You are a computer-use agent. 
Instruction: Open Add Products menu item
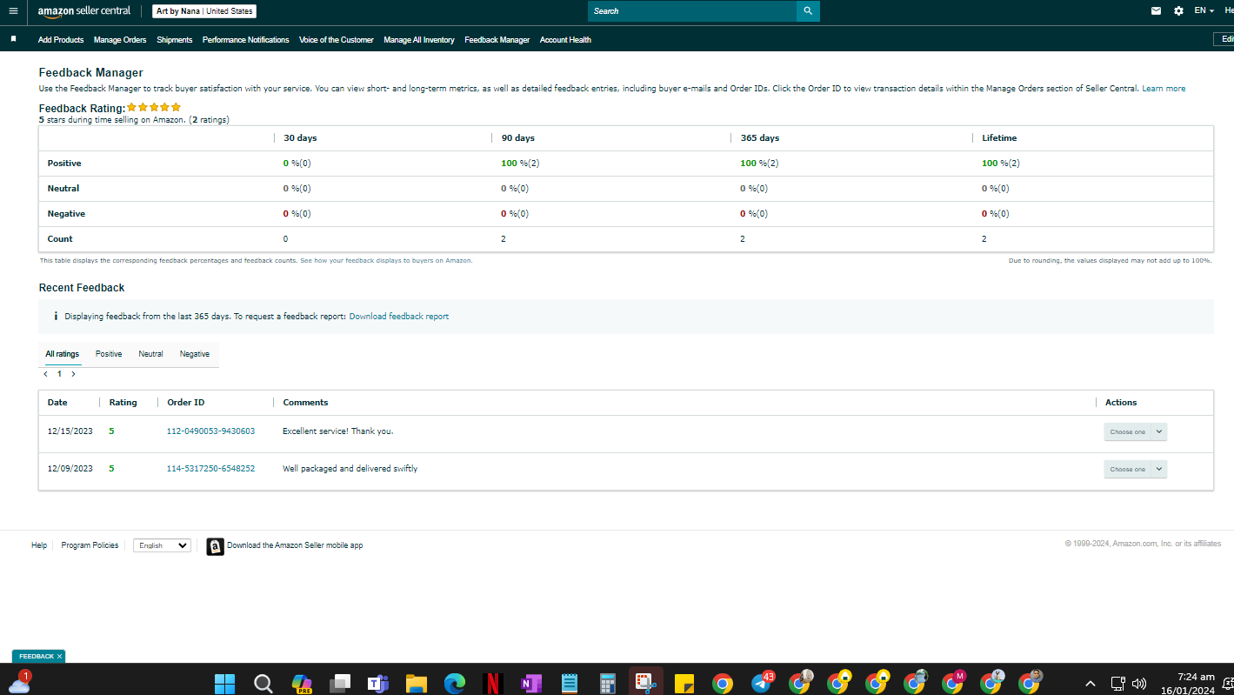[61, 40]
